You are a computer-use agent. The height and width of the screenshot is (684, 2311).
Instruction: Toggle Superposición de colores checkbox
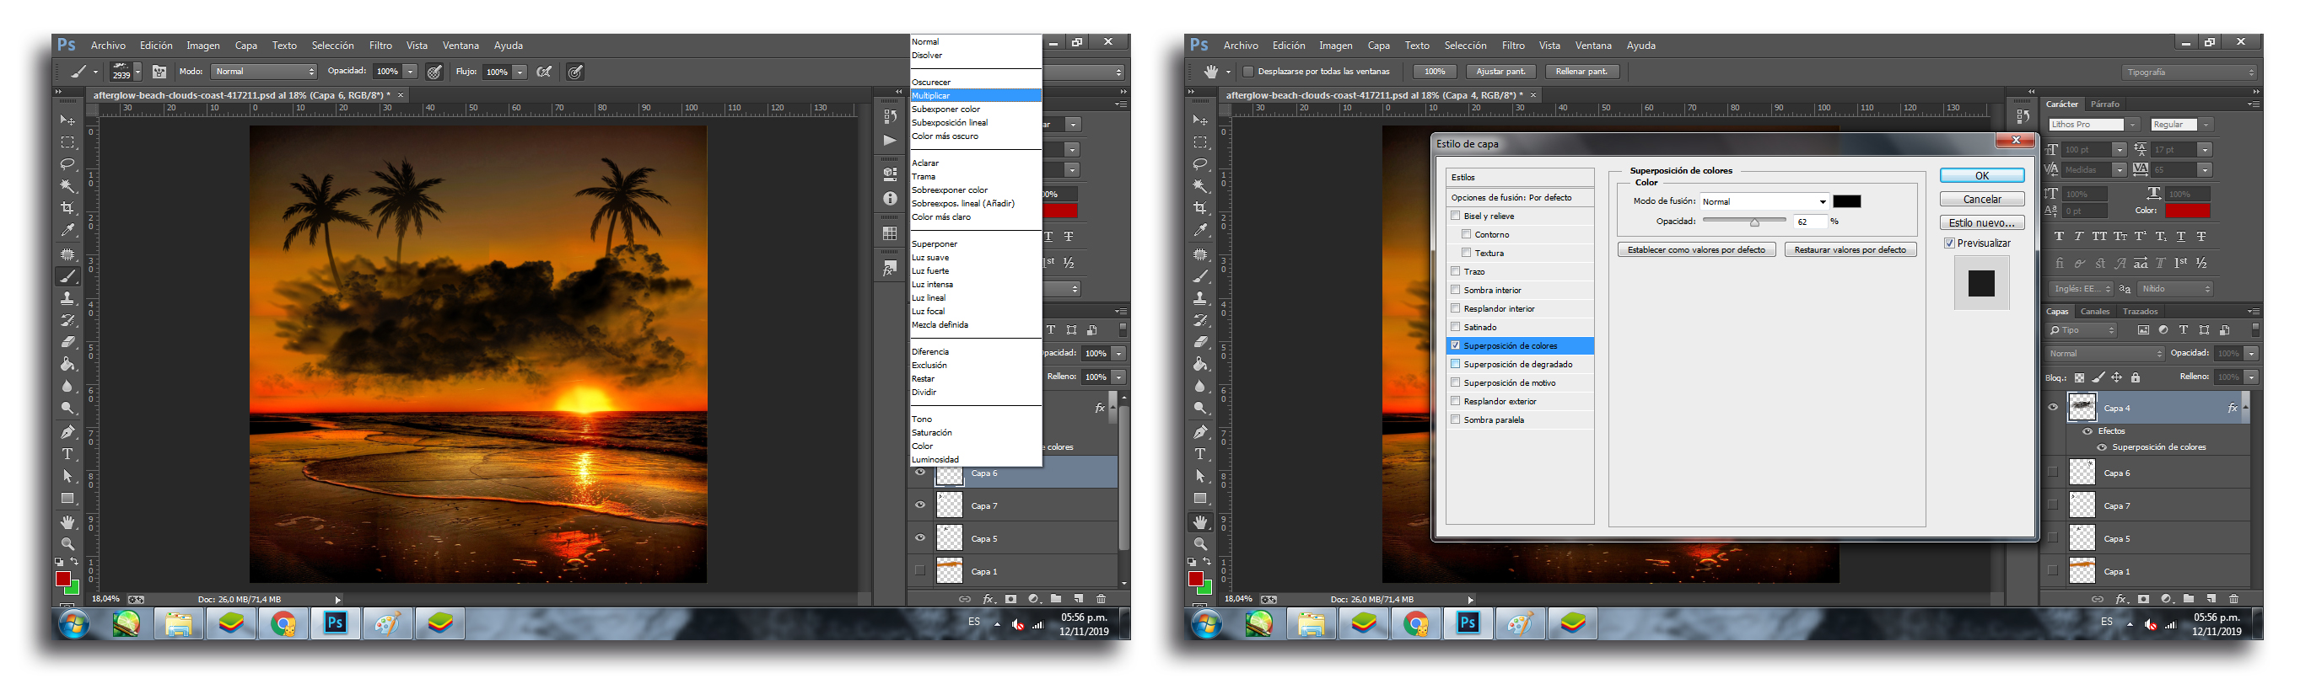(1455, 346)
